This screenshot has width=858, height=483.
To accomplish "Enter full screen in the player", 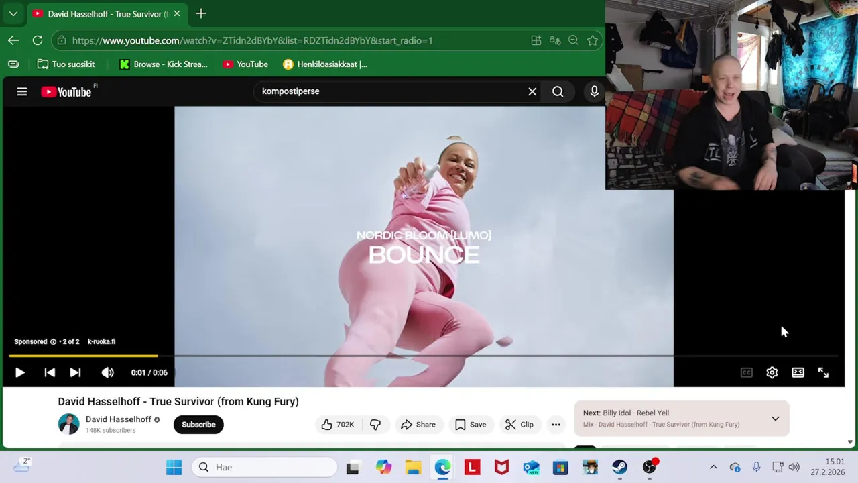I will [x=823, y=372].
